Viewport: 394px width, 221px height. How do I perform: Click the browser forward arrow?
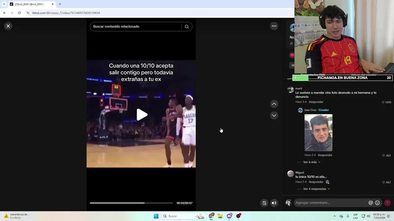point(12,13)
